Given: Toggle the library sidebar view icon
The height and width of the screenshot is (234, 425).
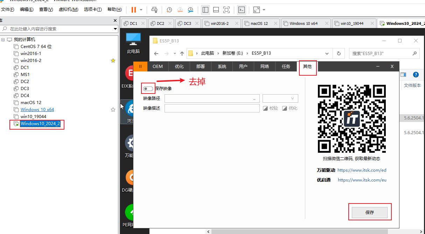Looking at the screenshot, I should click(205, 10).
